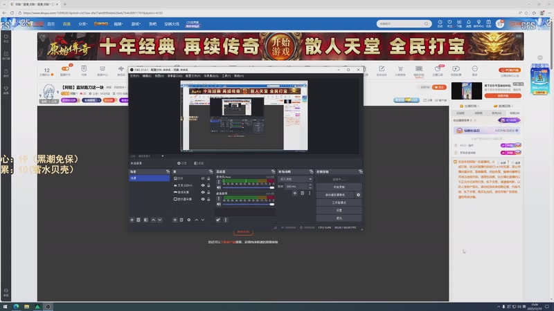Viewport: 554px width, 311px height.
Task: Open 帮助(H) menu in OBS
Action: click(x=239, y=76)
